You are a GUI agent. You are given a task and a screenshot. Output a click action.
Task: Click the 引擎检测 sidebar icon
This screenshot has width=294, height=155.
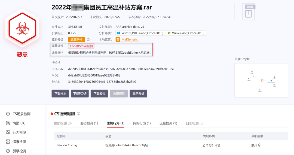click(x=8, y=151)
